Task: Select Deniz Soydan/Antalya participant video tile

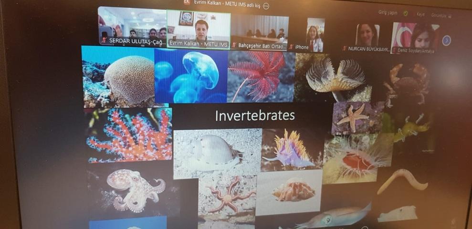Action: point(416,38)
